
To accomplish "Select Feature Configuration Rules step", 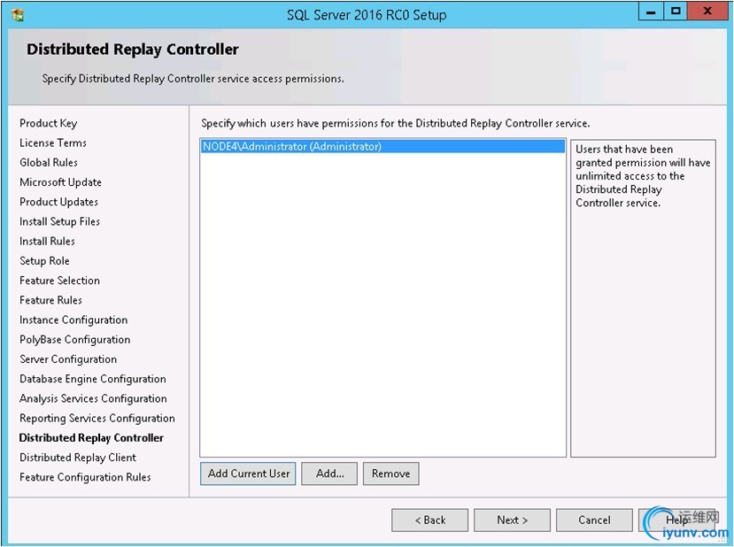I will point(85,477).
